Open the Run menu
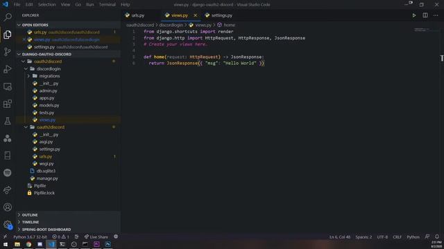This screenshot has width=444, height=249. click(x=89, y=5)
